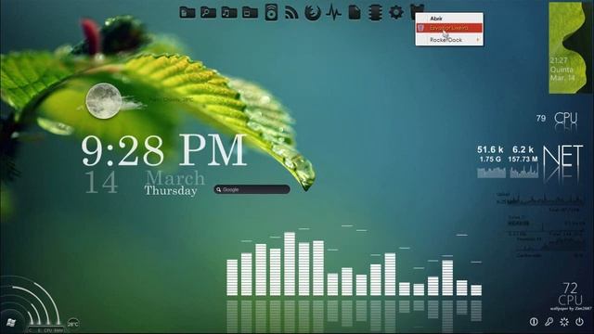Open the fourth plain folder dock icon
Screen dimensions: 594x334
point(250,12)
